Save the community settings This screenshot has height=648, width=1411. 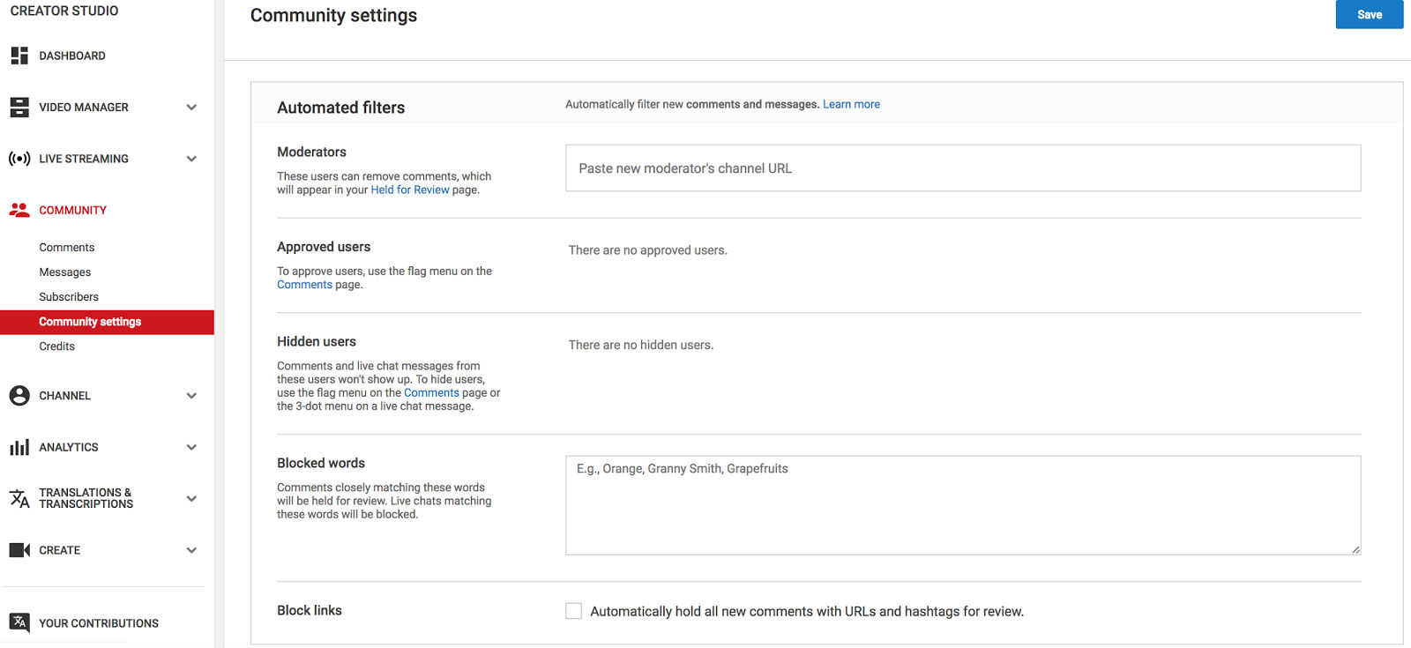click(1370, 15)
